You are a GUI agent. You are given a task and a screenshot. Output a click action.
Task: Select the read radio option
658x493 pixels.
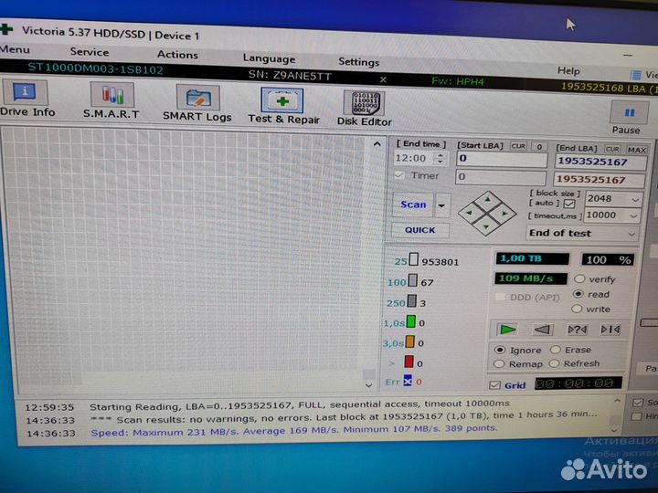tap(578, 294)
